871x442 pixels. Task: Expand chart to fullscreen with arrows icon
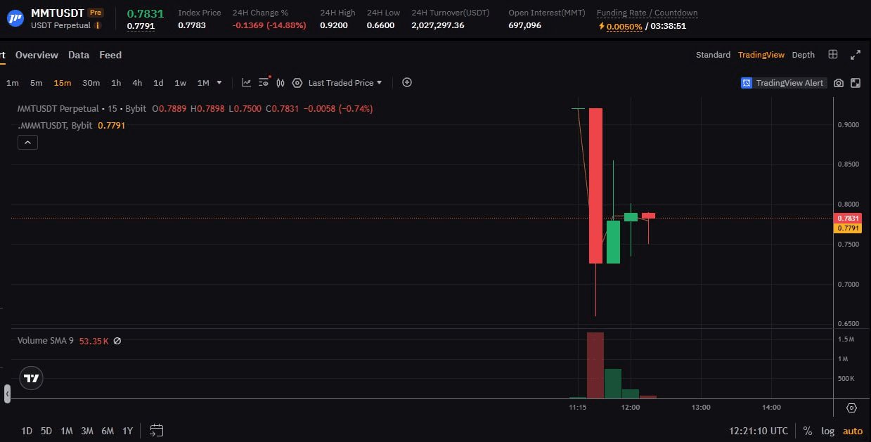click(856, 55)
